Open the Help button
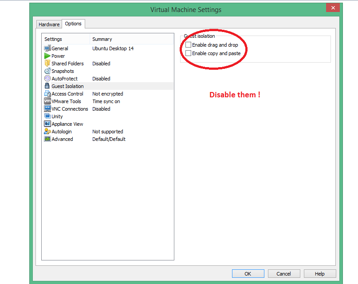358x284 pixels. coord(320,274)
